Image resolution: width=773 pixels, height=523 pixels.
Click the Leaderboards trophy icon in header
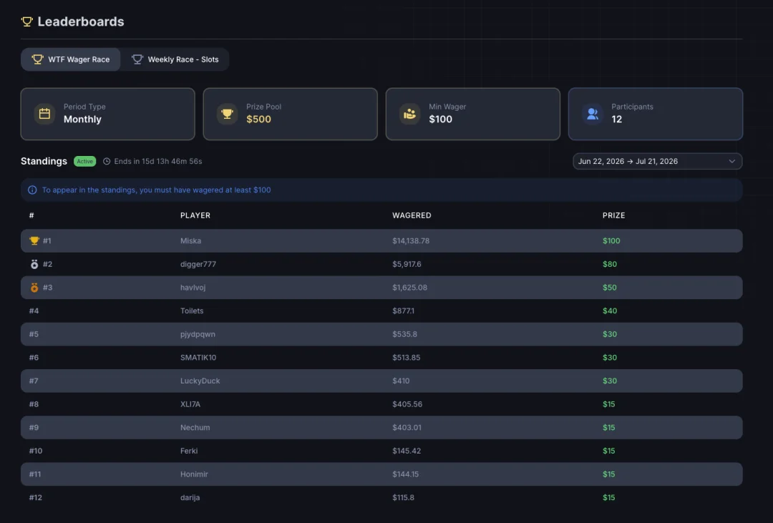point(26,21)
